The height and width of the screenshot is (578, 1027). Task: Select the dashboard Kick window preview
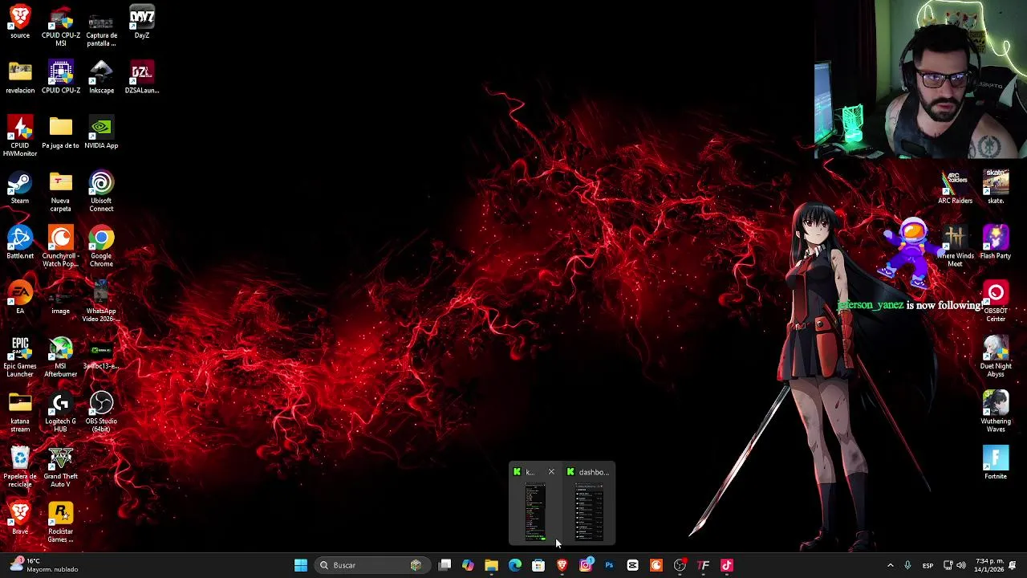click(x=588, y=511)
